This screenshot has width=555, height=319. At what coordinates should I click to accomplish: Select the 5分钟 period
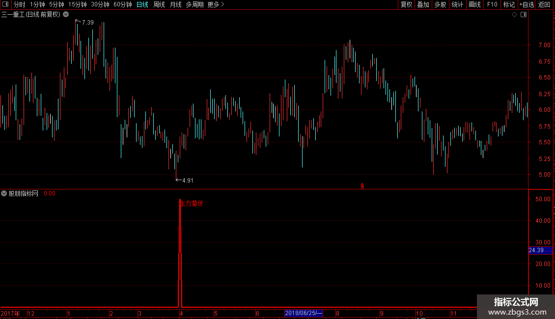coord(56,4)
